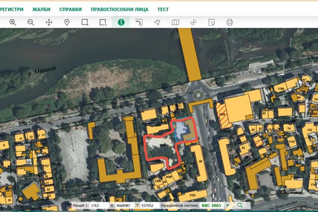Select the measure distance corner tool
The height and width of the screenshot is (212, 318).
(x=139, y=22)
